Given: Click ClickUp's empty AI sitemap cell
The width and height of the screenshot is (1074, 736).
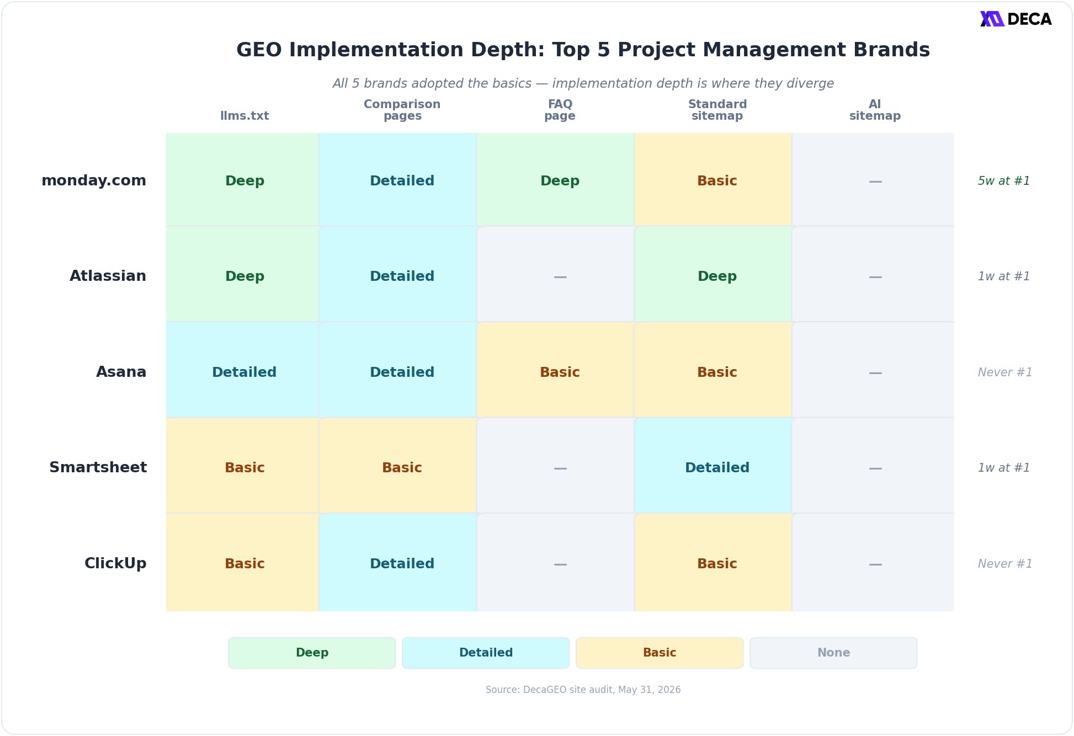Looking at the screenshot, I should [x=873, y=562].
